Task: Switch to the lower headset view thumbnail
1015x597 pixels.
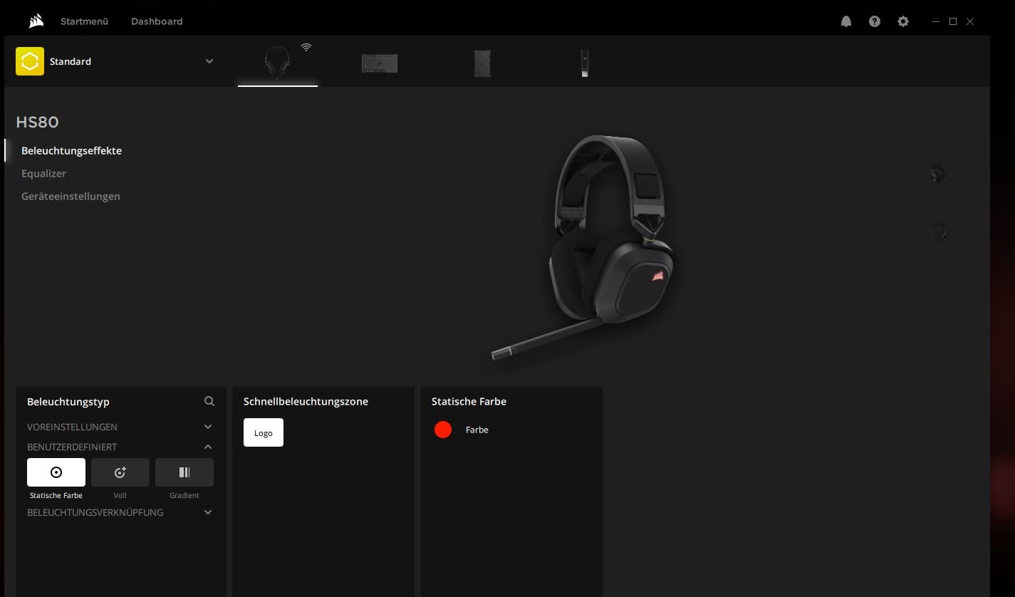Action: click(938, 232)
